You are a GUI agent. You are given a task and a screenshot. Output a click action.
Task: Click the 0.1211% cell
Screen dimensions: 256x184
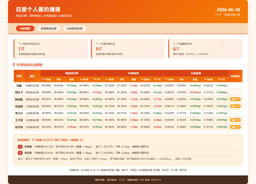tap(208, 93)
